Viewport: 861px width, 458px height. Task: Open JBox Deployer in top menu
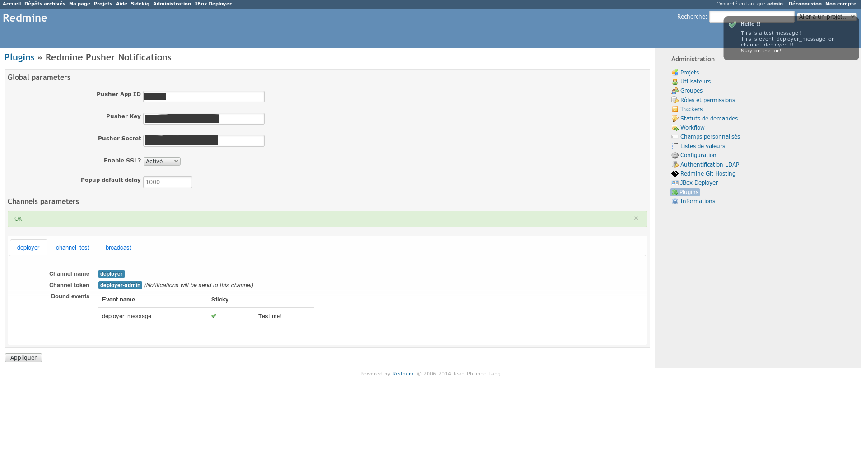click(x=213, y=4)
